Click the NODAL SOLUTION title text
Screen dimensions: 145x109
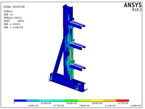[14, 7]
